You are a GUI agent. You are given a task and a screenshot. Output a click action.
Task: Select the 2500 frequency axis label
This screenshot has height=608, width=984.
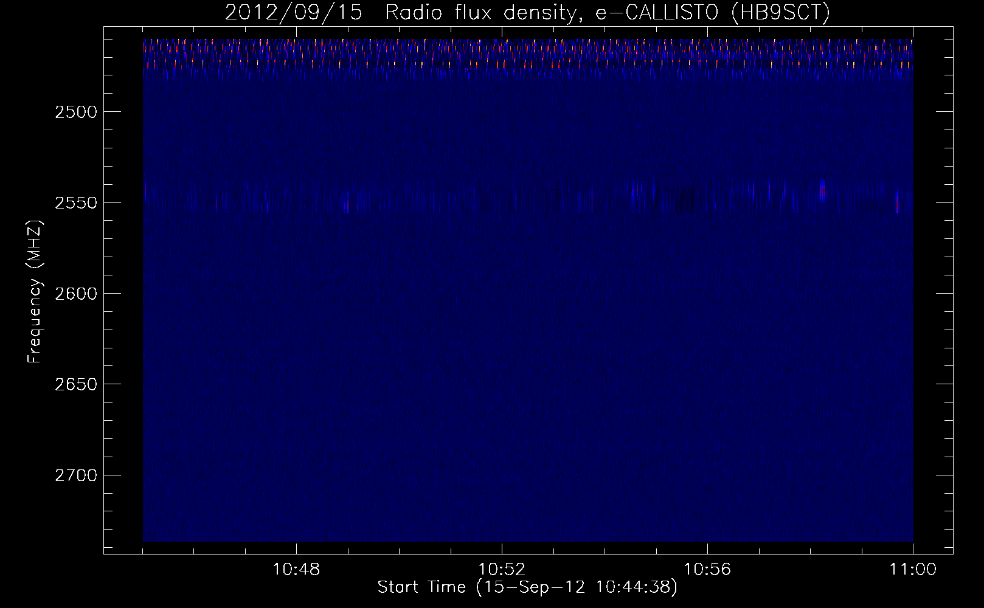tap(76, 112)
